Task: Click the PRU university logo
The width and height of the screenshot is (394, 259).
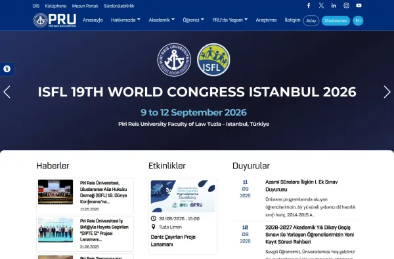Action: (x=55, y=20)
